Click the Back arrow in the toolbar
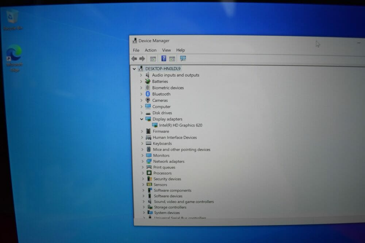 [134, 59]
